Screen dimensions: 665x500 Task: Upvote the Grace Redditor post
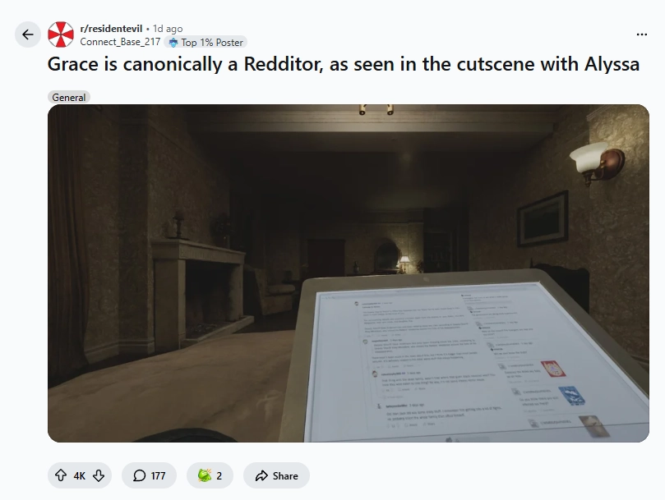[61, 475]
